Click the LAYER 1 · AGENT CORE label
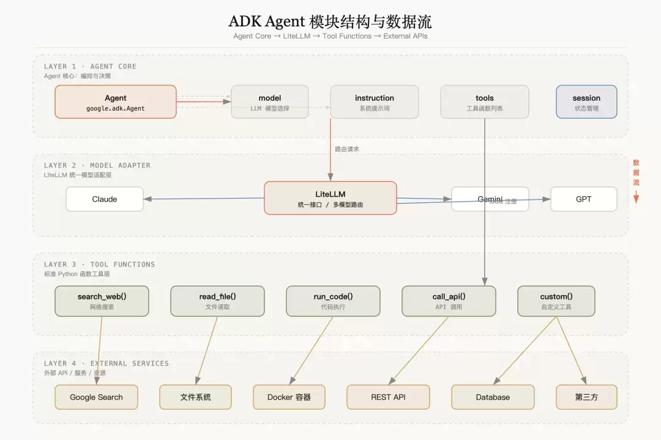This screenshot has width=661, height=440. tap(90, 67)
